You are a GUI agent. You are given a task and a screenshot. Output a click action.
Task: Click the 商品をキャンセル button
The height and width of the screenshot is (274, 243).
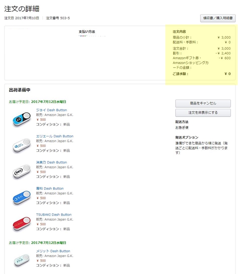click(203, 103)
